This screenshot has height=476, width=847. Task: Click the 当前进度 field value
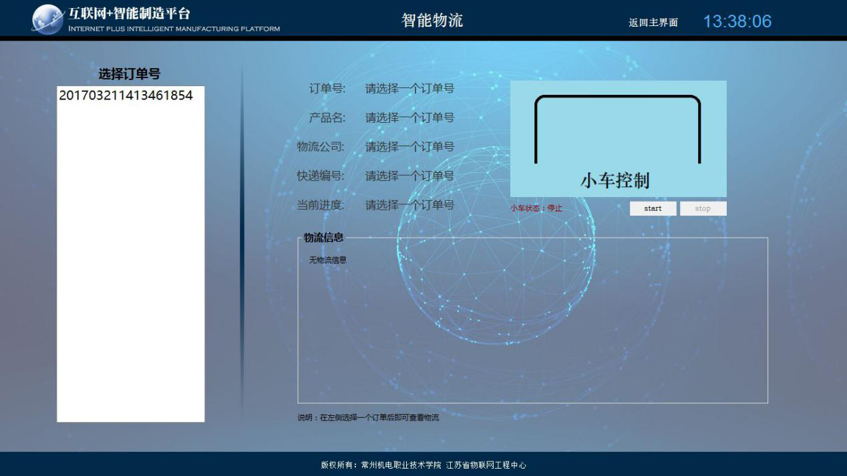[409, 206]
